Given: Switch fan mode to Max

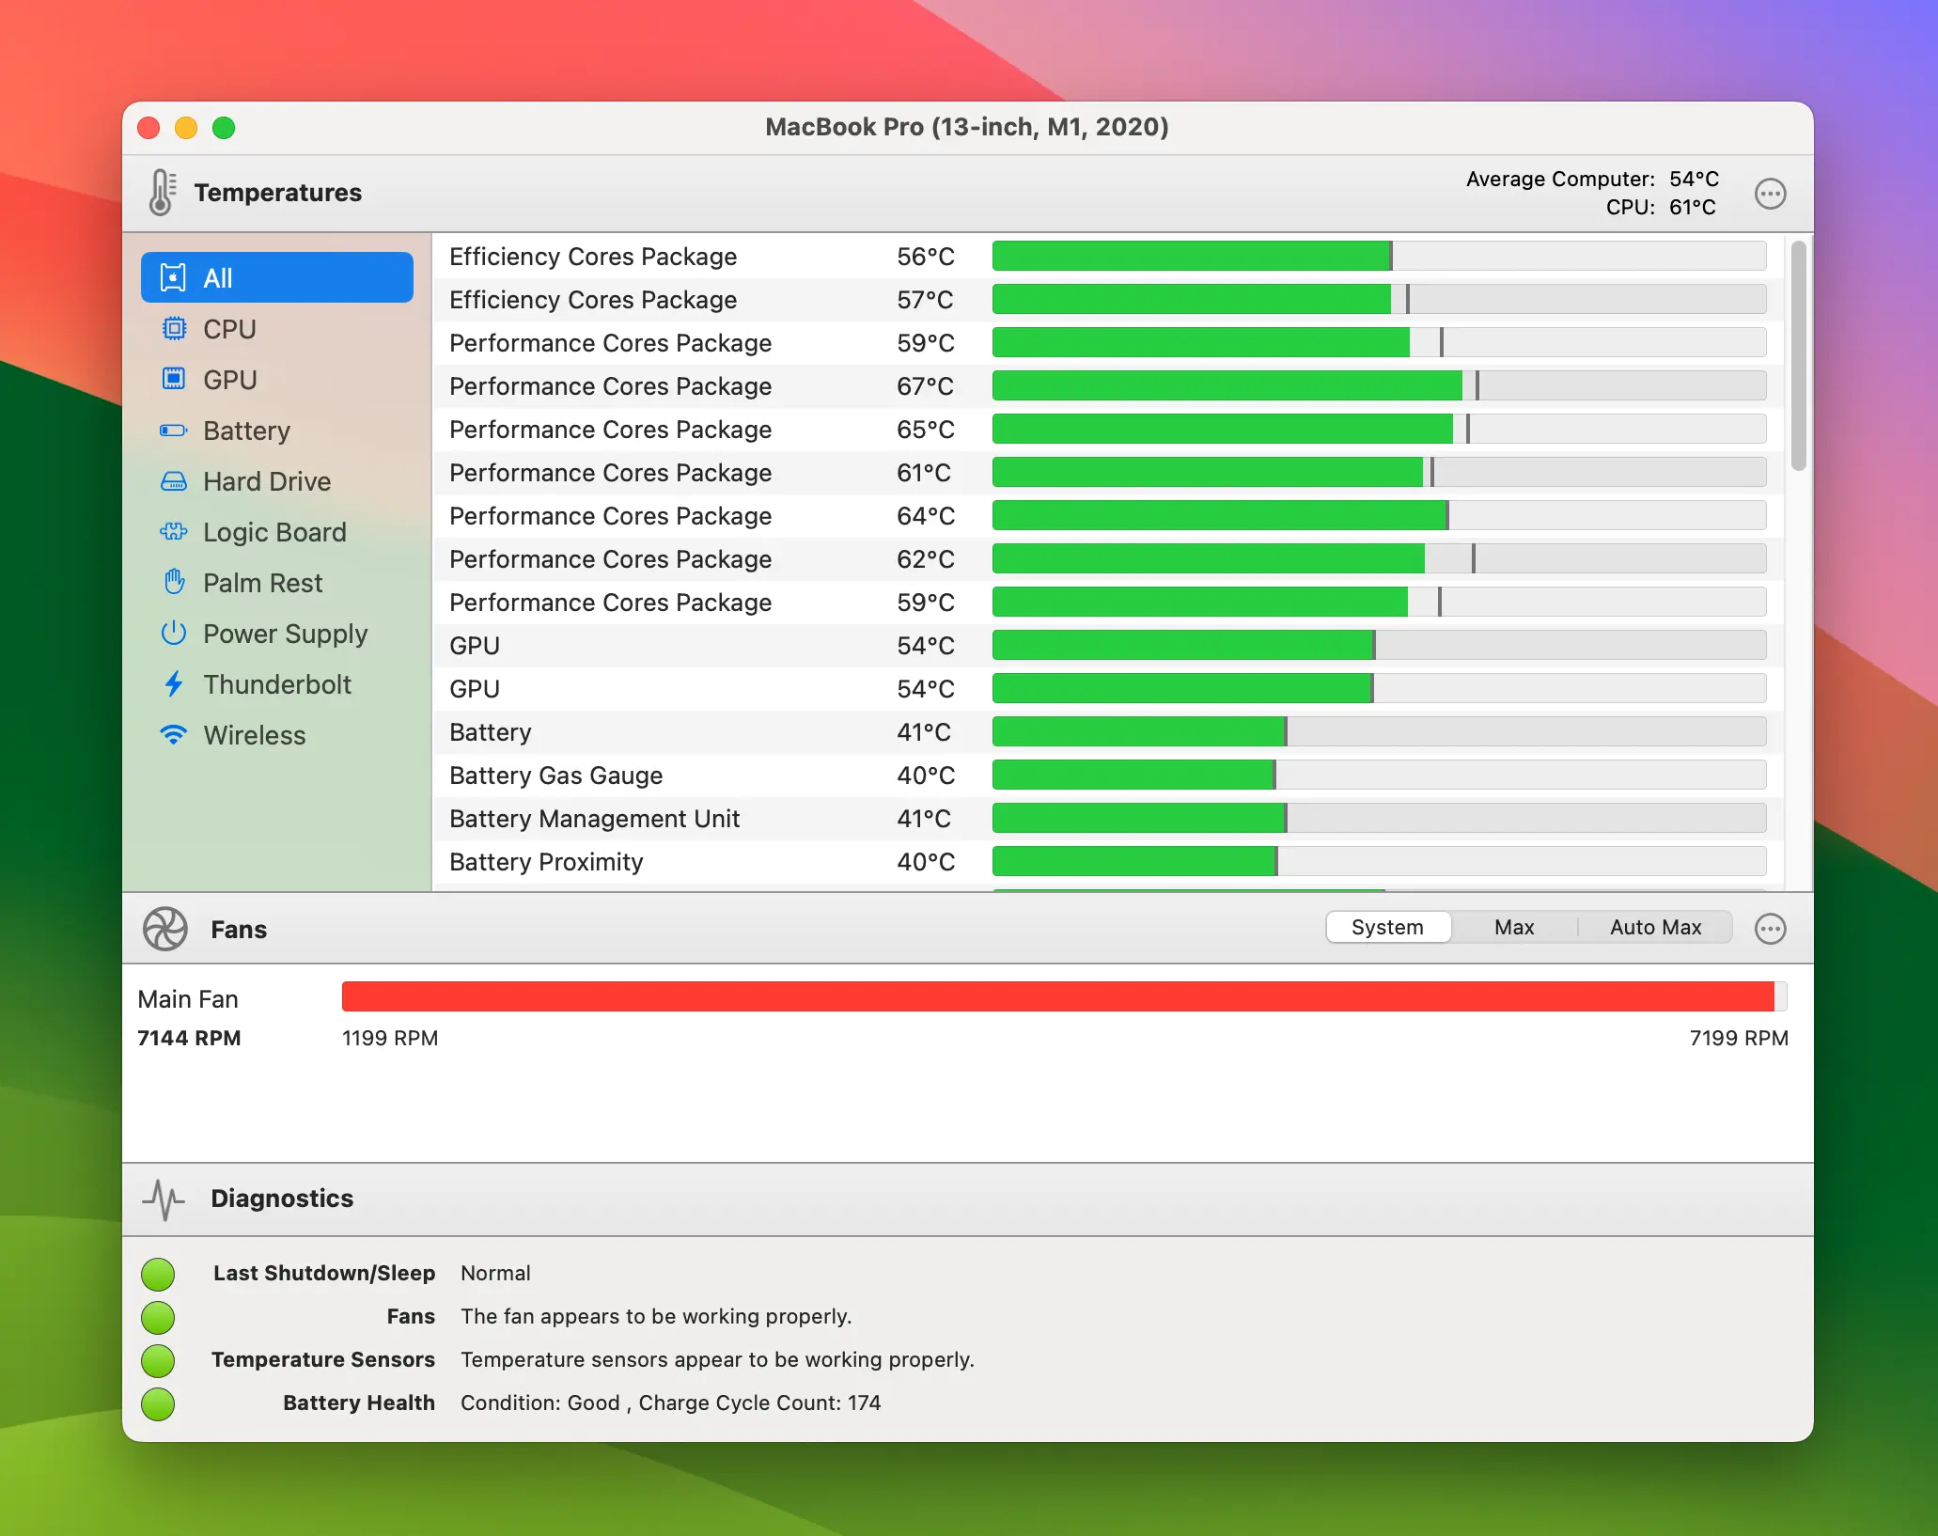Looking at the screenshot, I should tap(1514, 928).
